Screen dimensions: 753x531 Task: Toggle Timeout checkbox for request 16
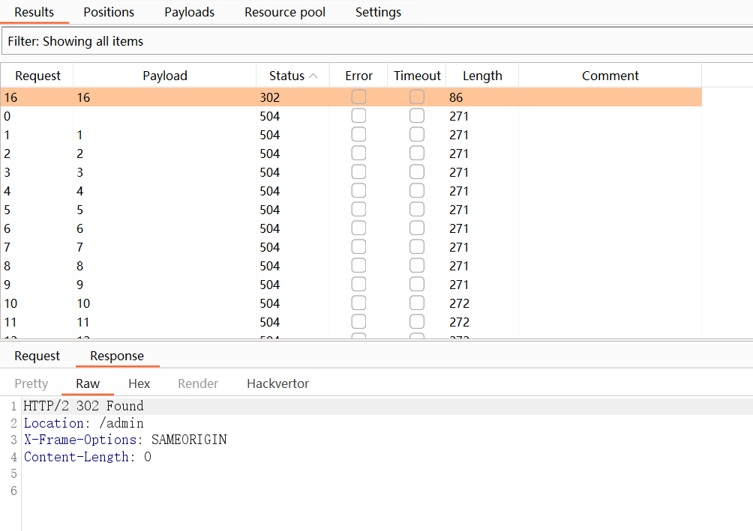417,97
